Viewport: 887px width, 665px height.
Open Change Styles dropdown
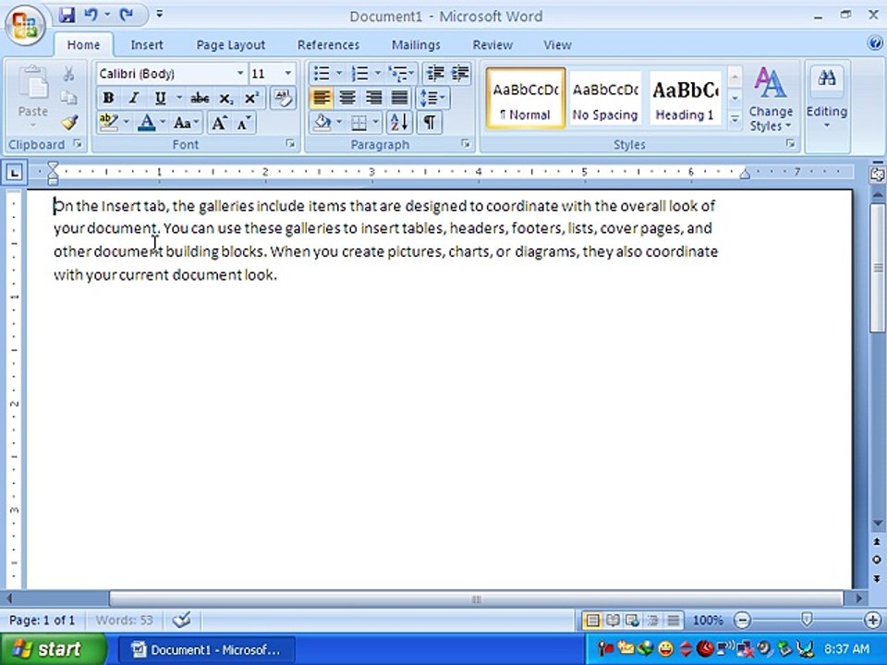[770, 100]
